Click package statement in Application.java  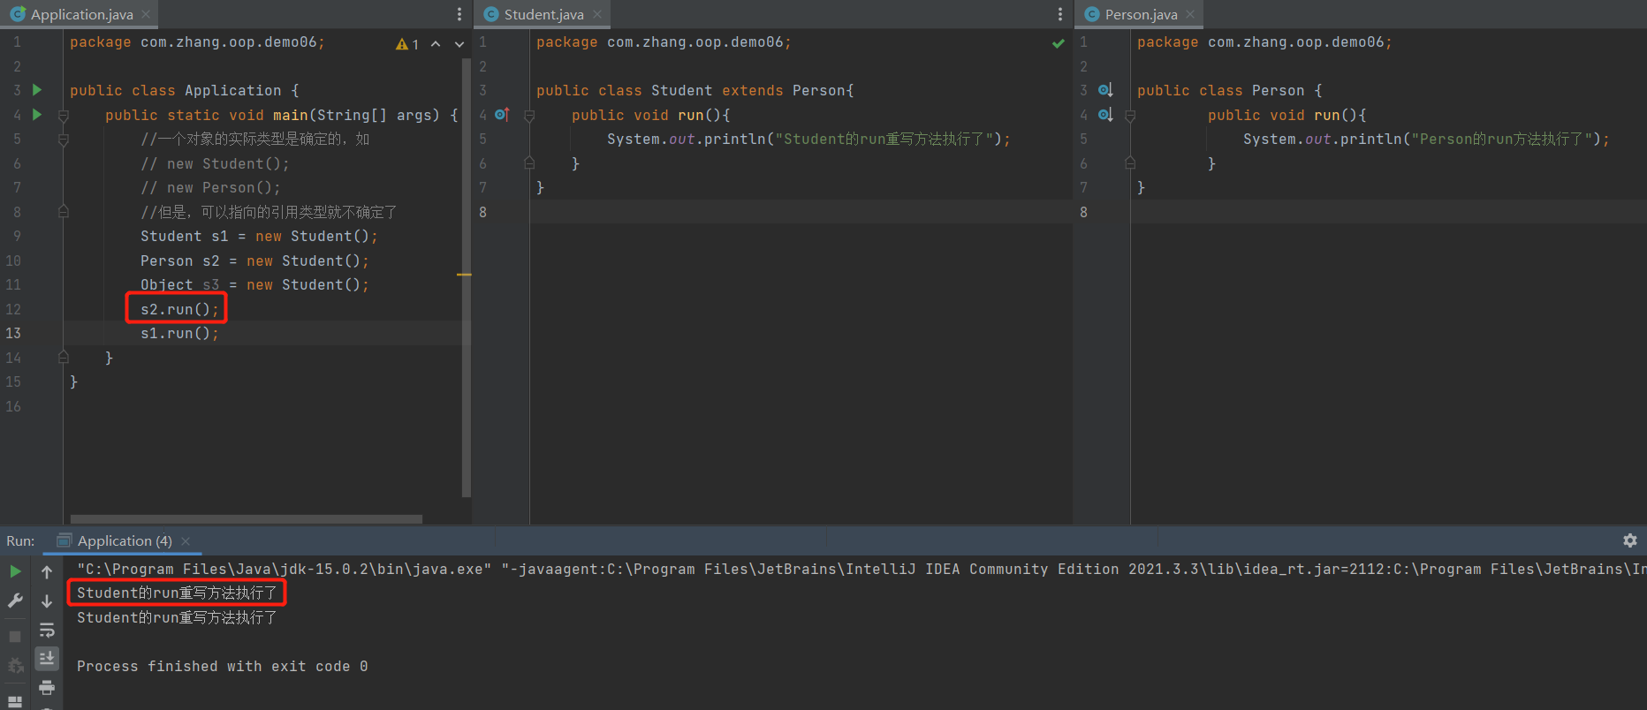tap(197, 42)
